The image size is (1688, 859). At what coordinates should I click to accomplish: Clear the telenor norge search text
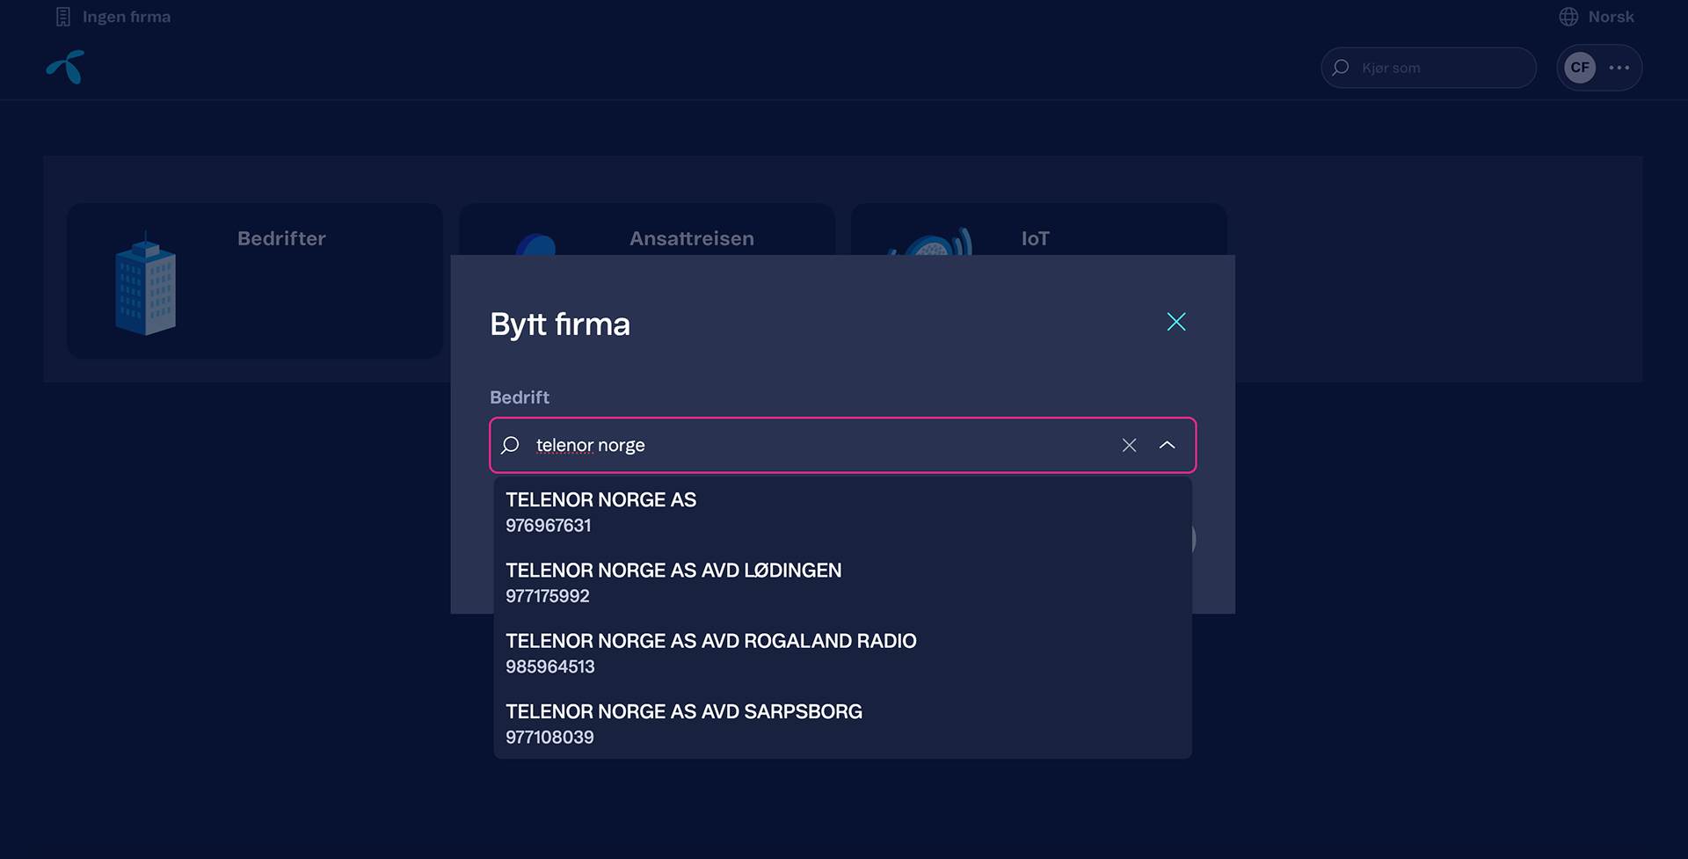(x=1129, y=445)
